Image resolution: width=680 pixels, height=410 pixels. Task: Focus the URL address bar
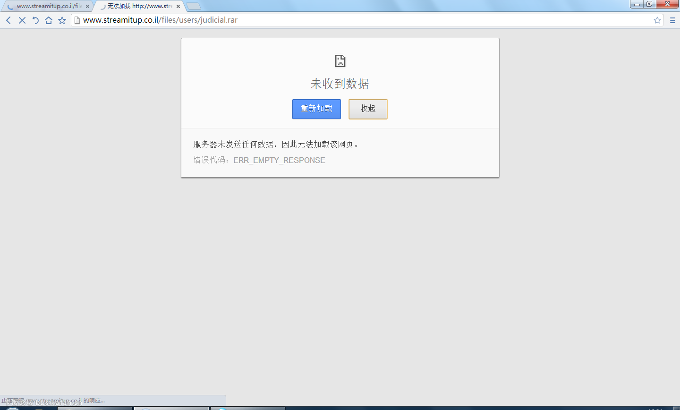[x=366, y=20]
